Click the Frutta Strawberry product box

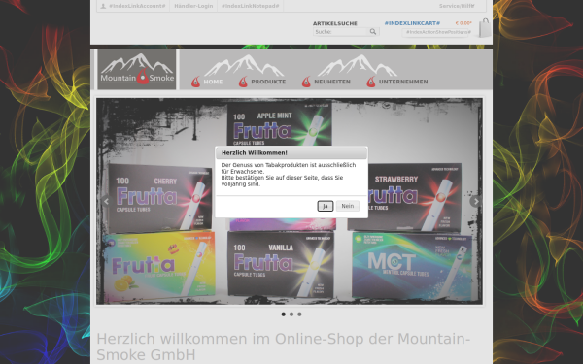click(415, 197)
